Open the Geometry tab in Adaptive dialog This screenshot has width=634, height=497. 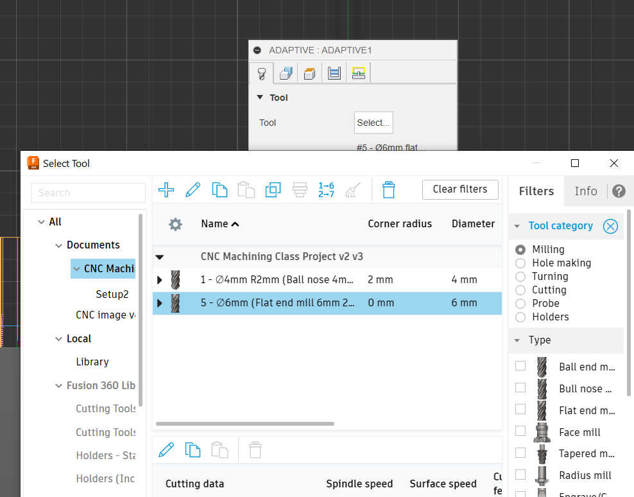(286, 73)
